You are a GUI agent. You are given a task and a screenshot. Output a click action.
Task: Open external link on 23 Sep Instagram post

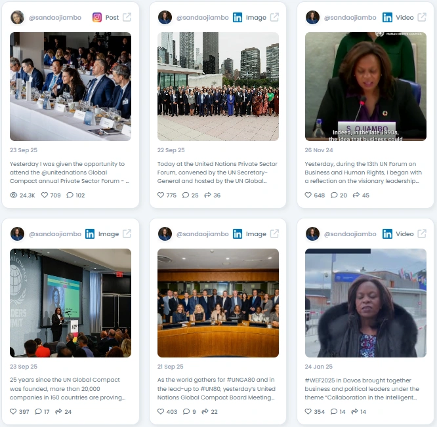127,17
